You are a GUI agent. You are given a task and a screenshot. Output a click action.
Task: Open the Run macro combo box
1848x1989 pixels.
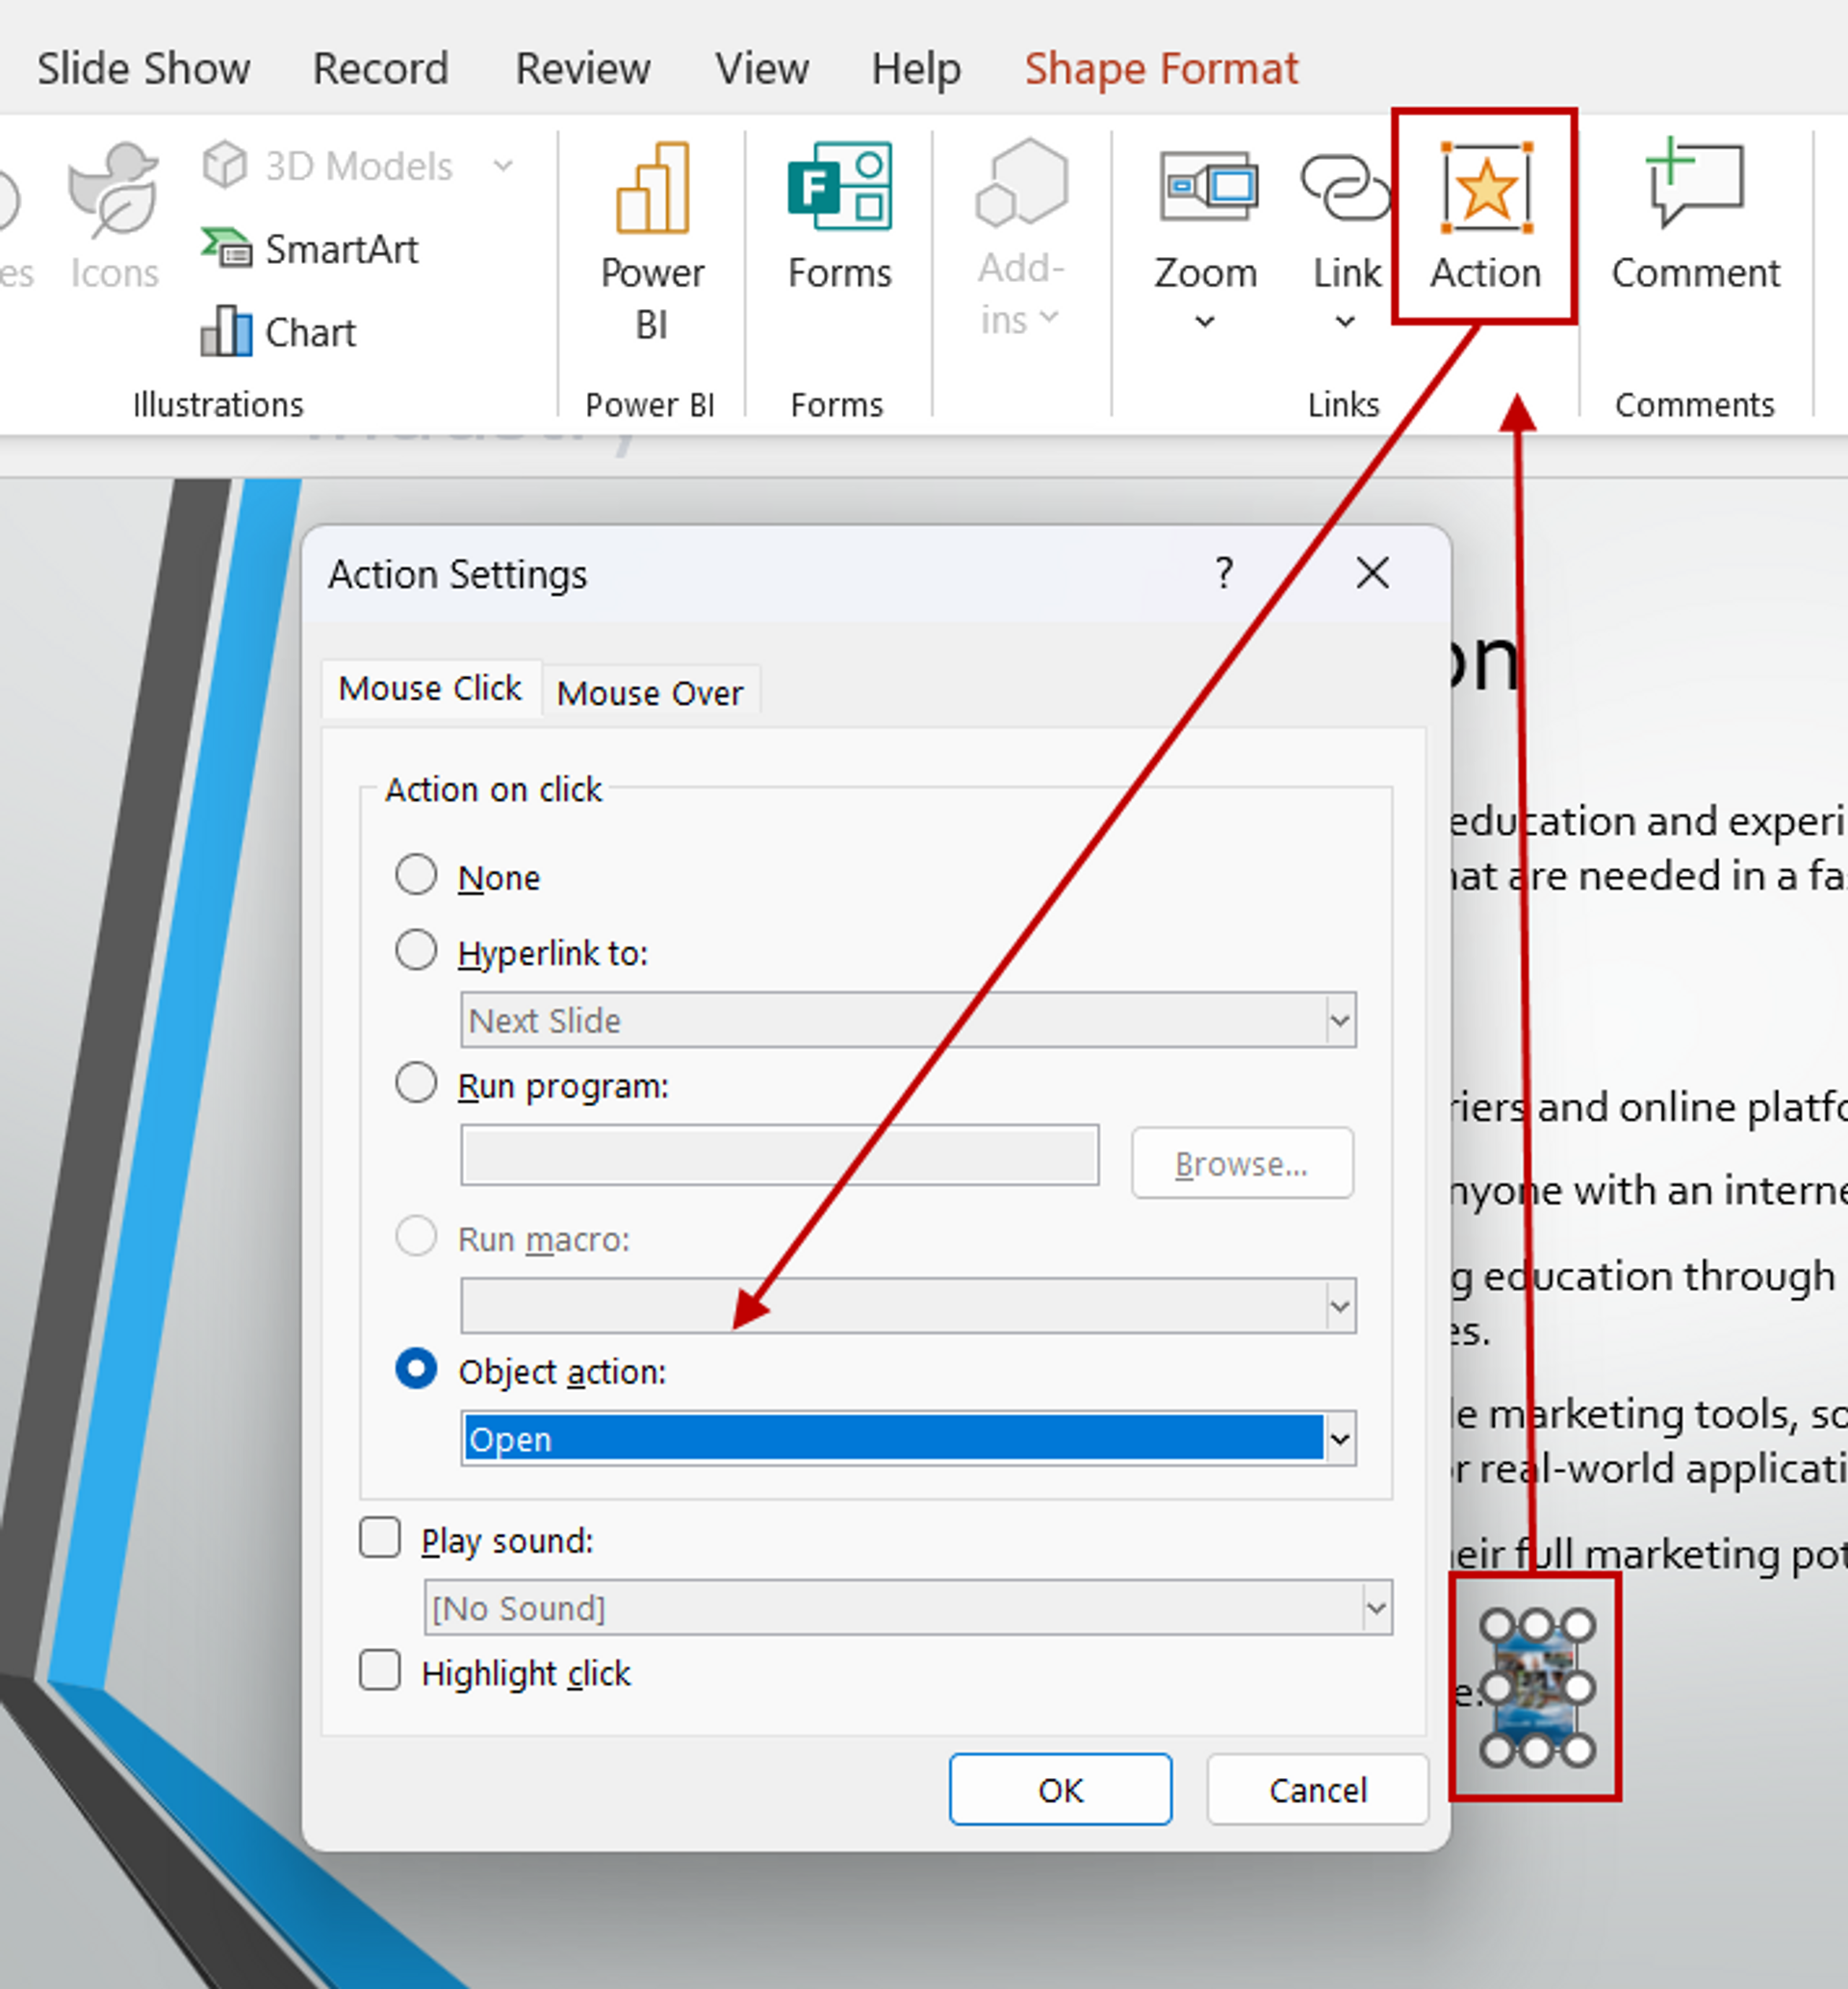(x=908, y=1305)
